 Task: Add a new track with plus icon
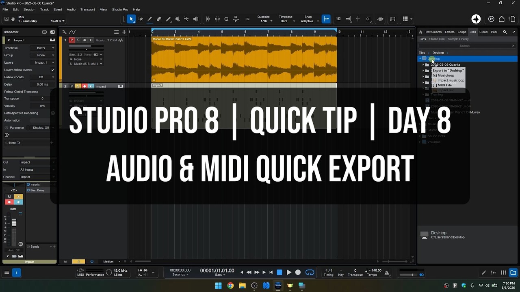[124, 32]
